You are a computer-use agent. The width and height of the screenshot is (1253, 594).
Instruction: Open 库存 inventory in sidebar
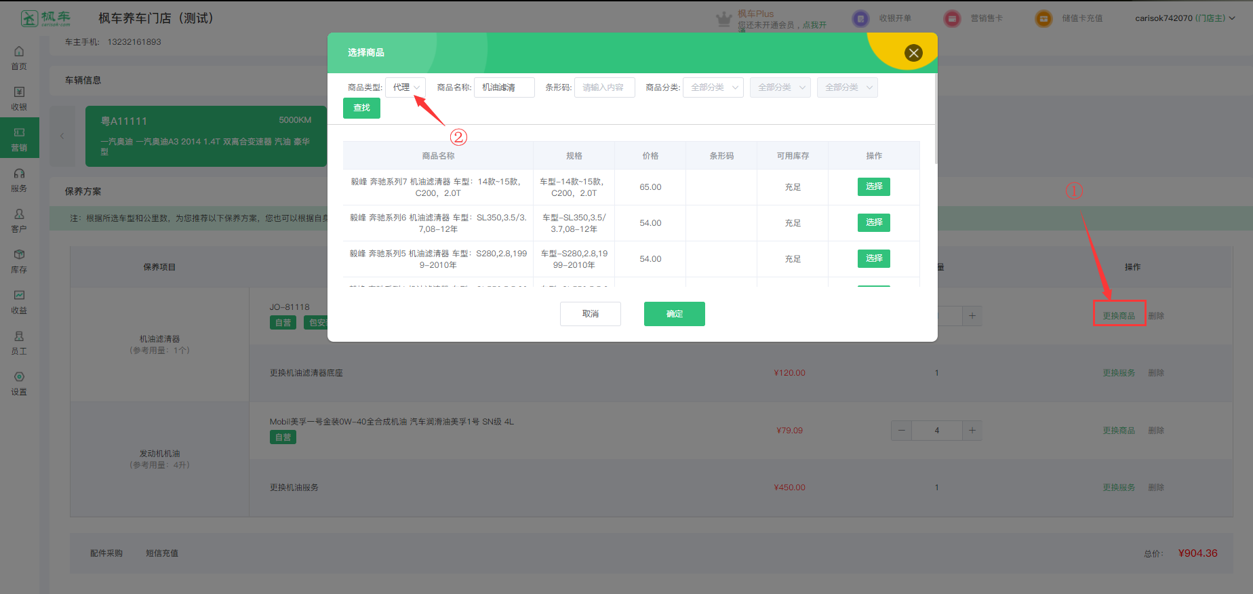(19, 261)
